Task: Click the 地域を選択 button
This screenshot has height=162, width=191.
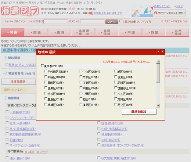Action: click(18, 82)
